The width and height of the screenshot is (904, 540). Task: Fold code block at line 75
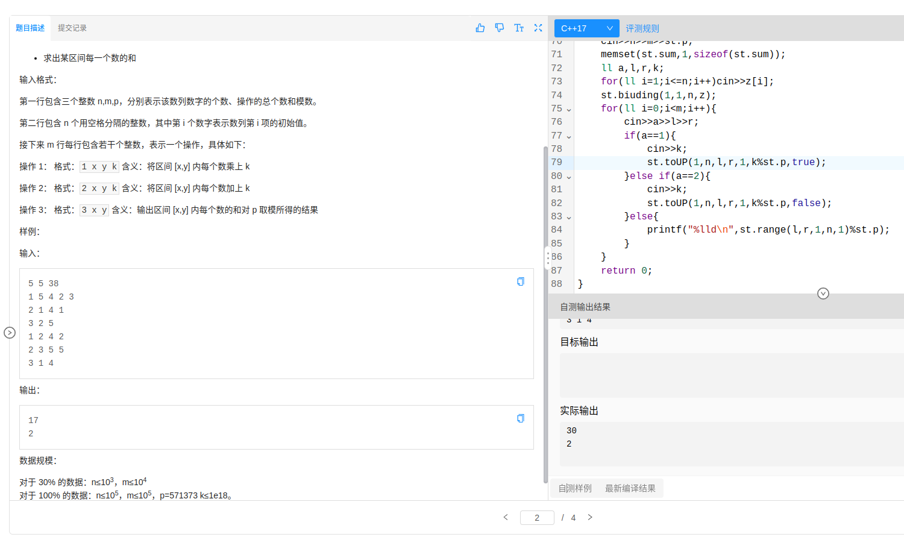tap(569, 110)
